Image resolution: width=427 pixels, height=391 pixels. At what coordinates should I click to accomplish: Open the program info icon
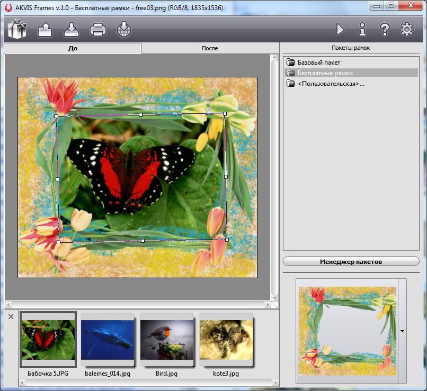tap(362, 30)
